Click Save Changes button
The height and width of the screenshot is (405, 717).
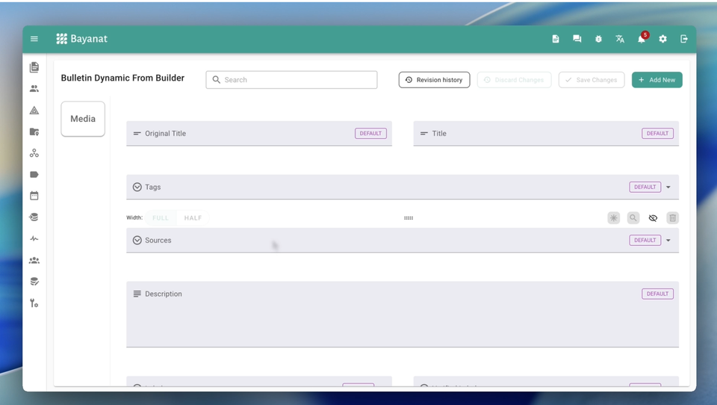pos(592,80)
